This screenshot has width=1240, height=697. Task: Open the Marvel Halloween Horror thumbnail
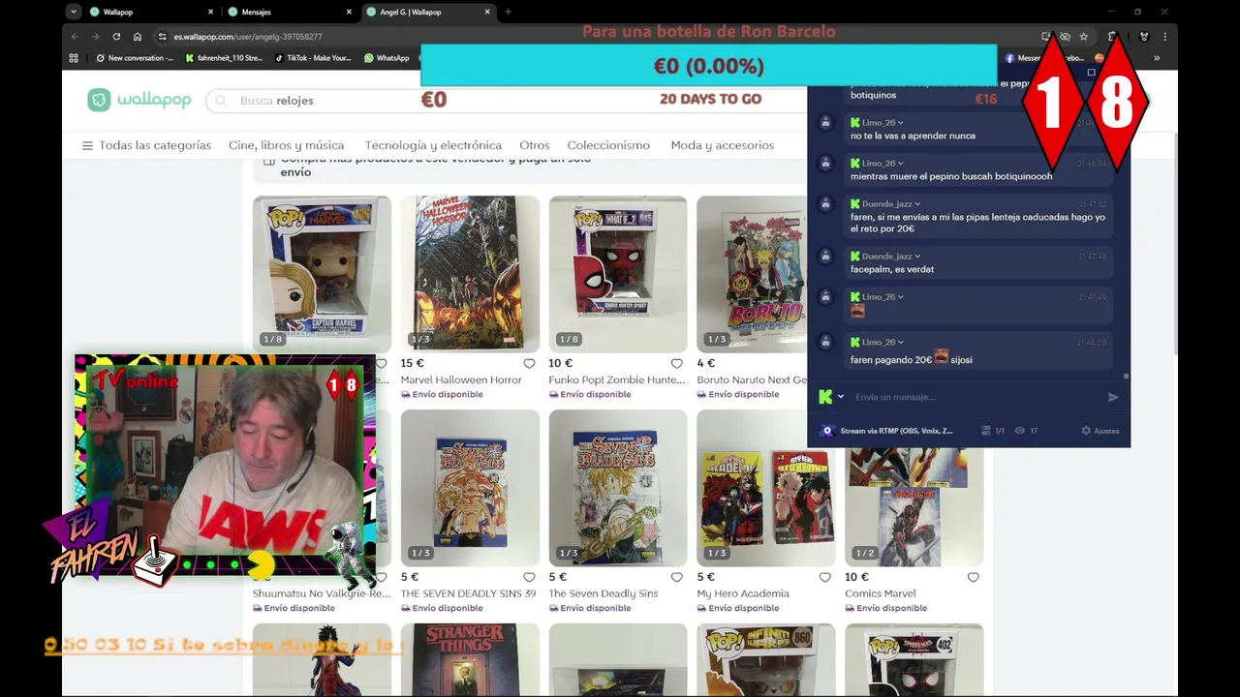point(470,274)
